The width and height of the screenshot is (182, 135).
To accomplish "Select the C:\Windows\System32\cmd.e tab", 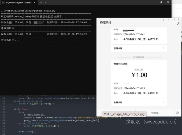I will [x=19, y=3].
